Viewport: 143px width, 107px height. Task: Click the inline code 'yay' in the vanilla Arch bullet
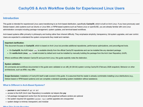30,53
